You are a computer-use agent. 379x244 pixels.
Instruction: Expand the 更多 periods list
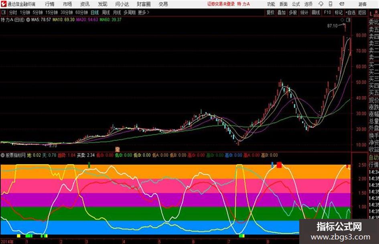(x=144, y=12)
